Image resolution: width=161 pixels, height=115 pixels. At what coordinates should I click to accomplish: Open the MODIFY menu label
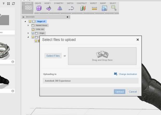coord(48,3)
